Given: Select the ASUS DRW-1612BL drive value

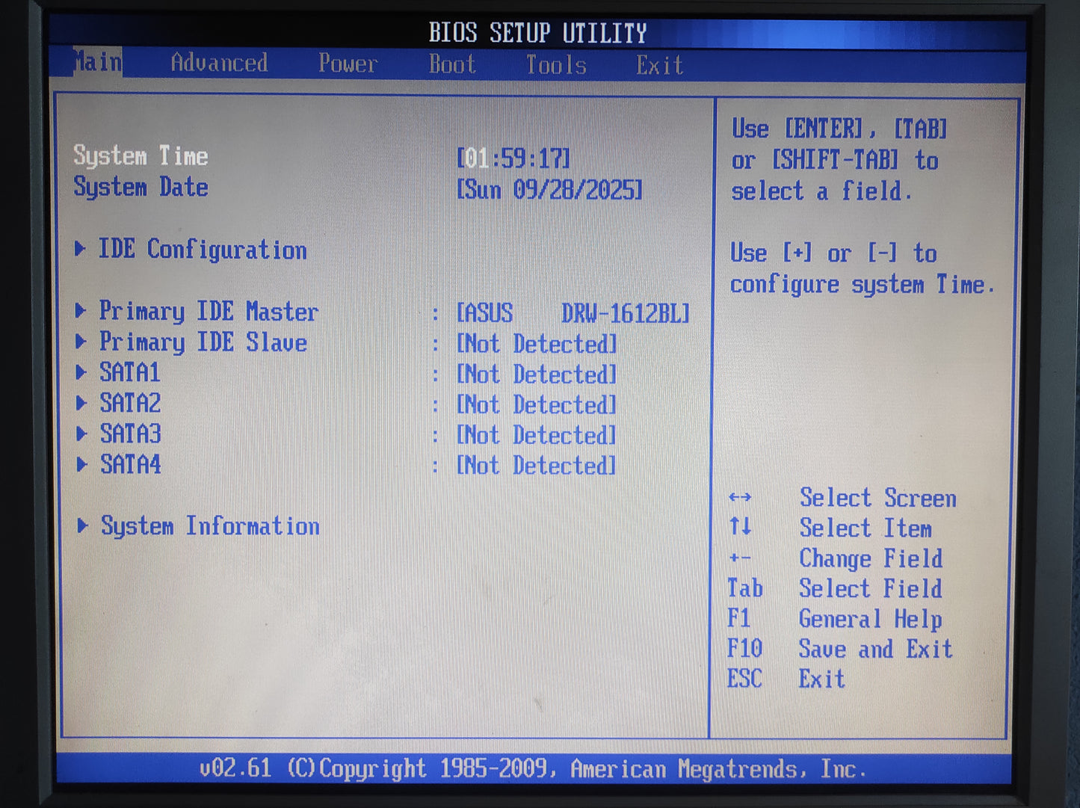Looking at the screenshot, I should [x=573, y=313].
